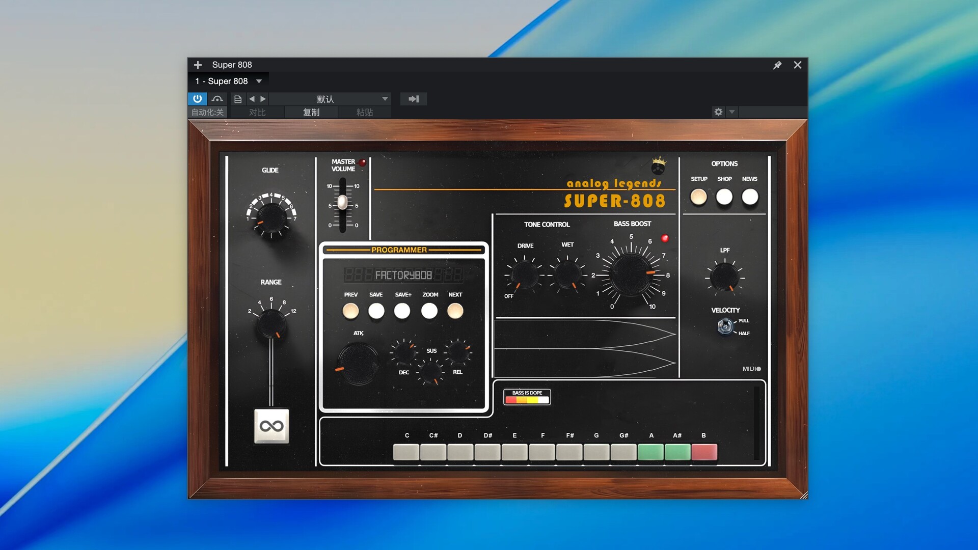Viewport: 978px width, 550px height.
Task: Go to next preset with right arrow
Action: coord(263,99)
